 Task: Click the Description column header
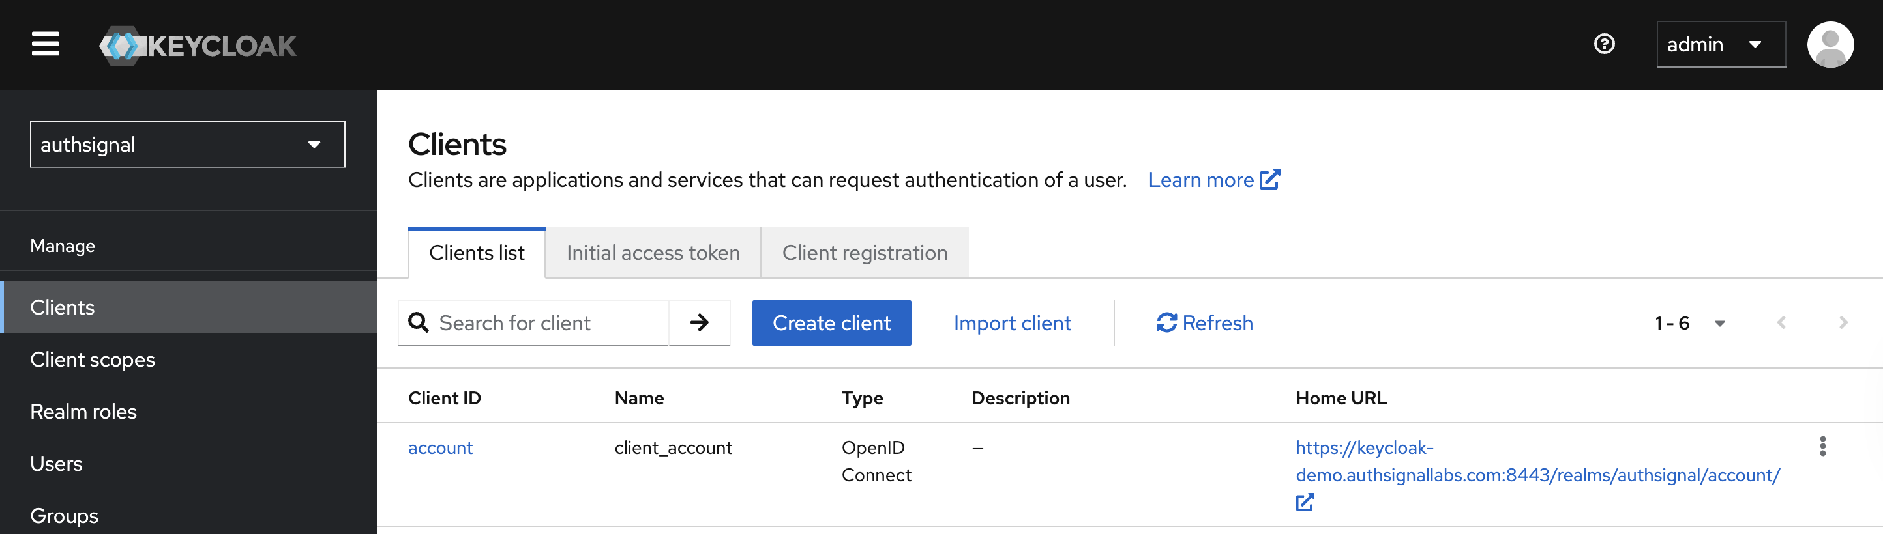pos(1020,398)
